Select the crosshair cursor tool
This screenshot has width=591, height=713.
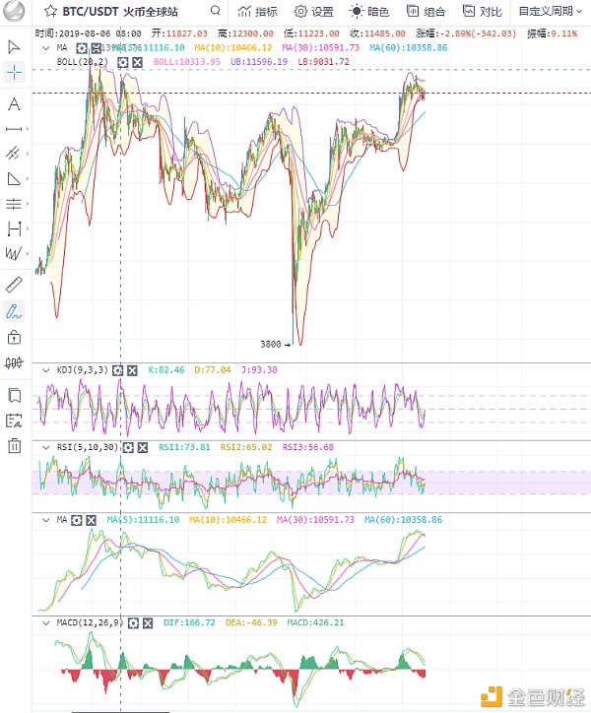tap(14, 72)
